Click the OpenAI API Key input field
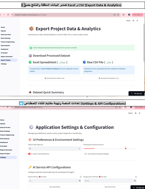Viewport: 145px width, 189px height. click(55, 181)
